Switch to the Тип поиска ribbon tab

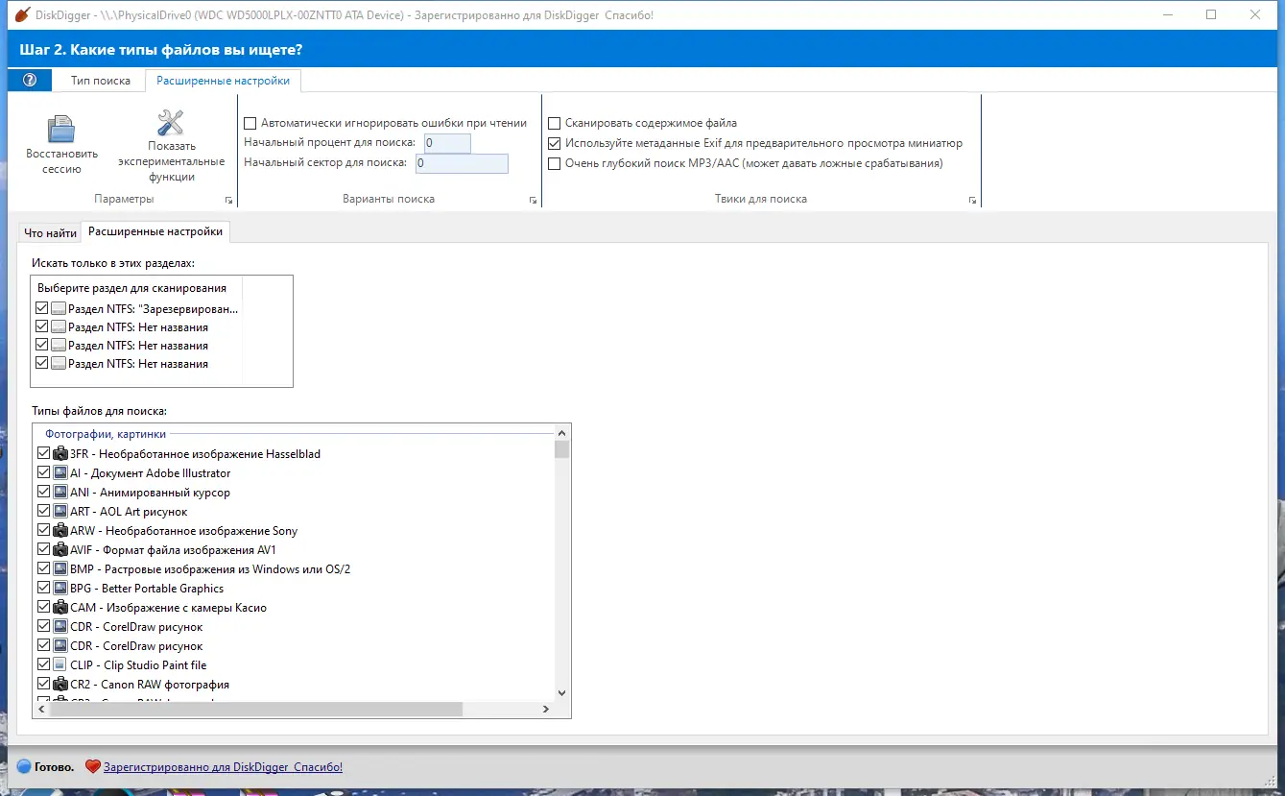coord(101,81)
